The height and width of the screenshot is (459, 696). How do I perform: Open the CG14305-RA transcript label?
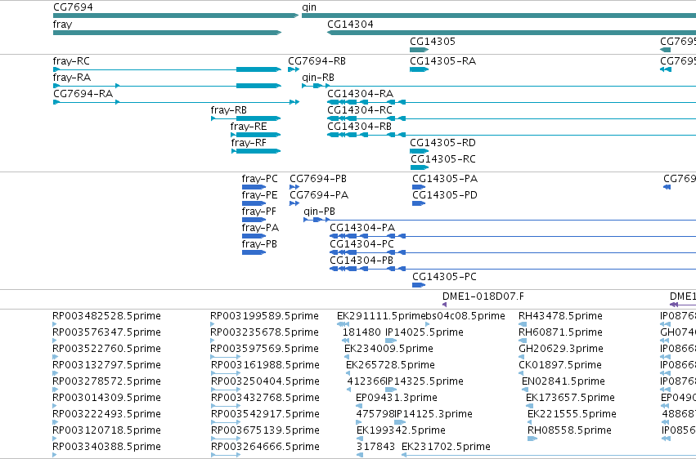pos(443,61)
